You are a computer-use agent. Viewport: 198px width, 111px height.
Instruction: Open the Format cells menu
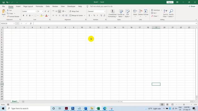click(146, 13)
